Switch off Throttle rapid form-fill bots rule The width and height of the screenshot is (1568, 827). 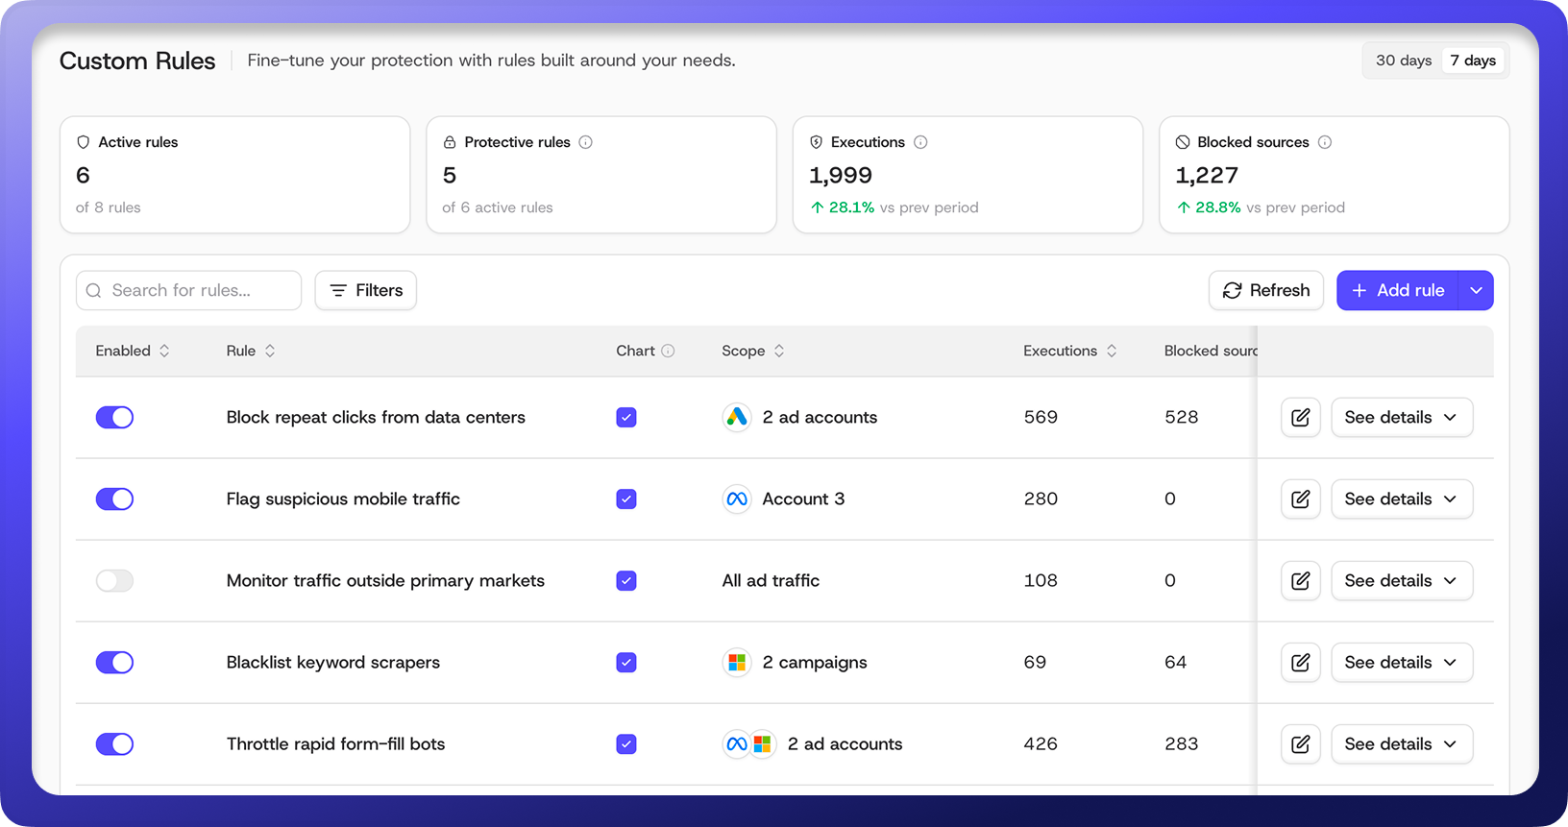[114, 743]
